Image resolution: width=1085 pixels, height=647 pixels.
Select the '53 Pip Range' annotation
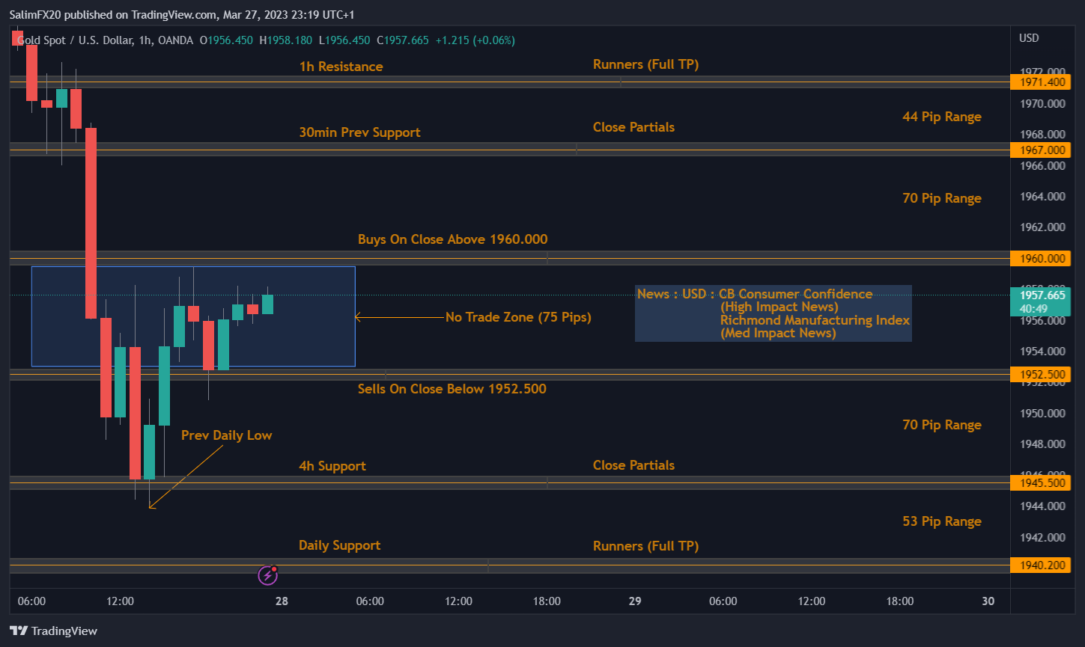click(x=941, y=521)
